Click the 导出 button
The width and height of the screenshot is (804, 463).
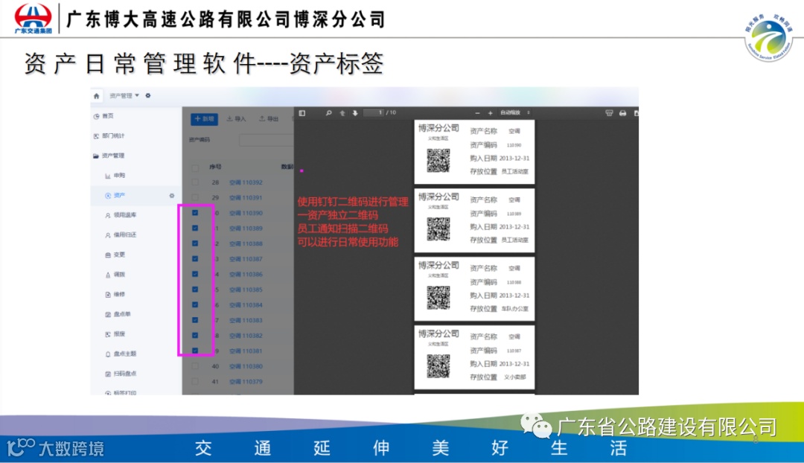[x=269, y=119]
